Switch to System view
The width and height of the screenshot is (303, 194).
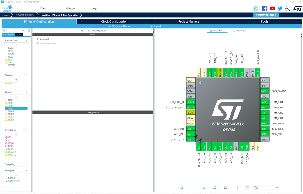point(238,31)
